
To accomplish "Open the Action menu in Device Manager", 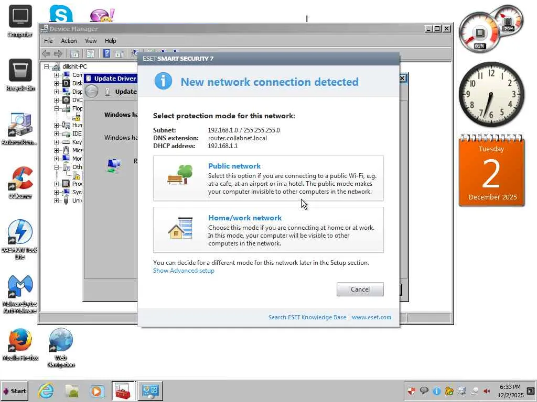I will [69, 41].
